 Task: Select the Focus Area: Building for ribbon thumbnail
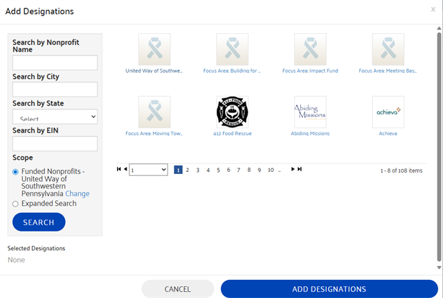pos(233,49)
